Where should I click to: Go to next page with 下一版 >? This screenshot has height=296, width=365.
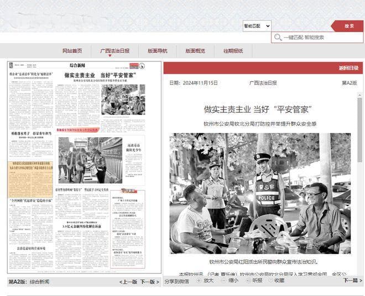click(x=150, y=282)
